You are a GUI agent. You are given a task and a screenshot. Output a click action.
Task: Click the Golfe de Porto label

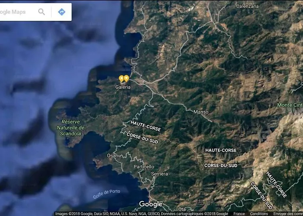coord(106,194)
